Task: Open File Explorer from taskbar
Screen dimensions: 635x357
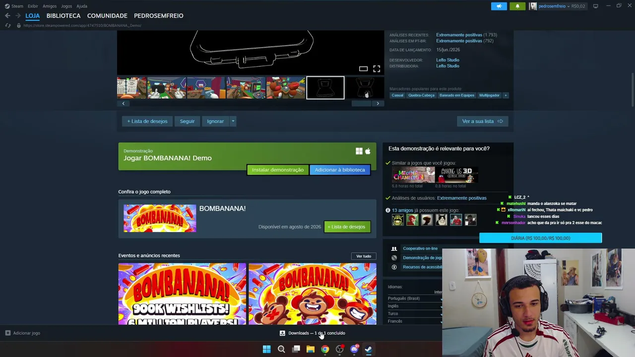Action: [x=311, y=349]
